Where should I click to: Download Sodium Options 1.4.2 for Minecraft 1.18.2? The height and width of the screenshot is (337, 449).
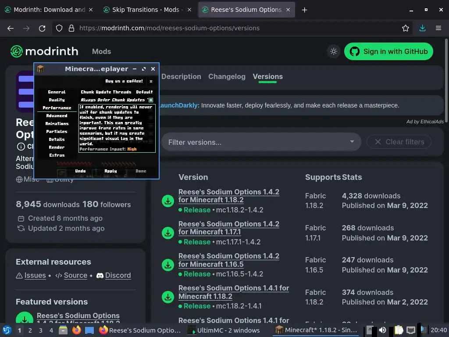coord(168,201)
